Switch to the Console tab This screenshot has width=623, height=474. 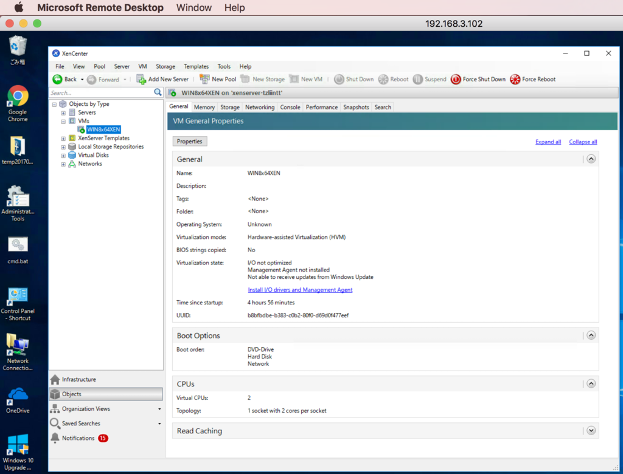tap(290, 107)
